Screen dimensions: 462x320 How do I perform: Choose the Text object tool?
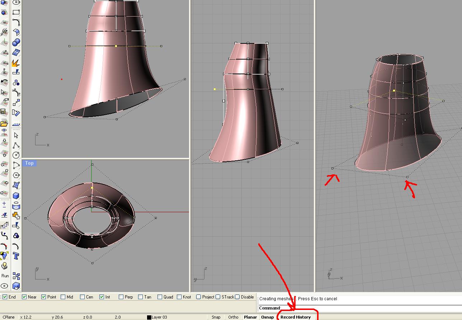coord(16,256)
